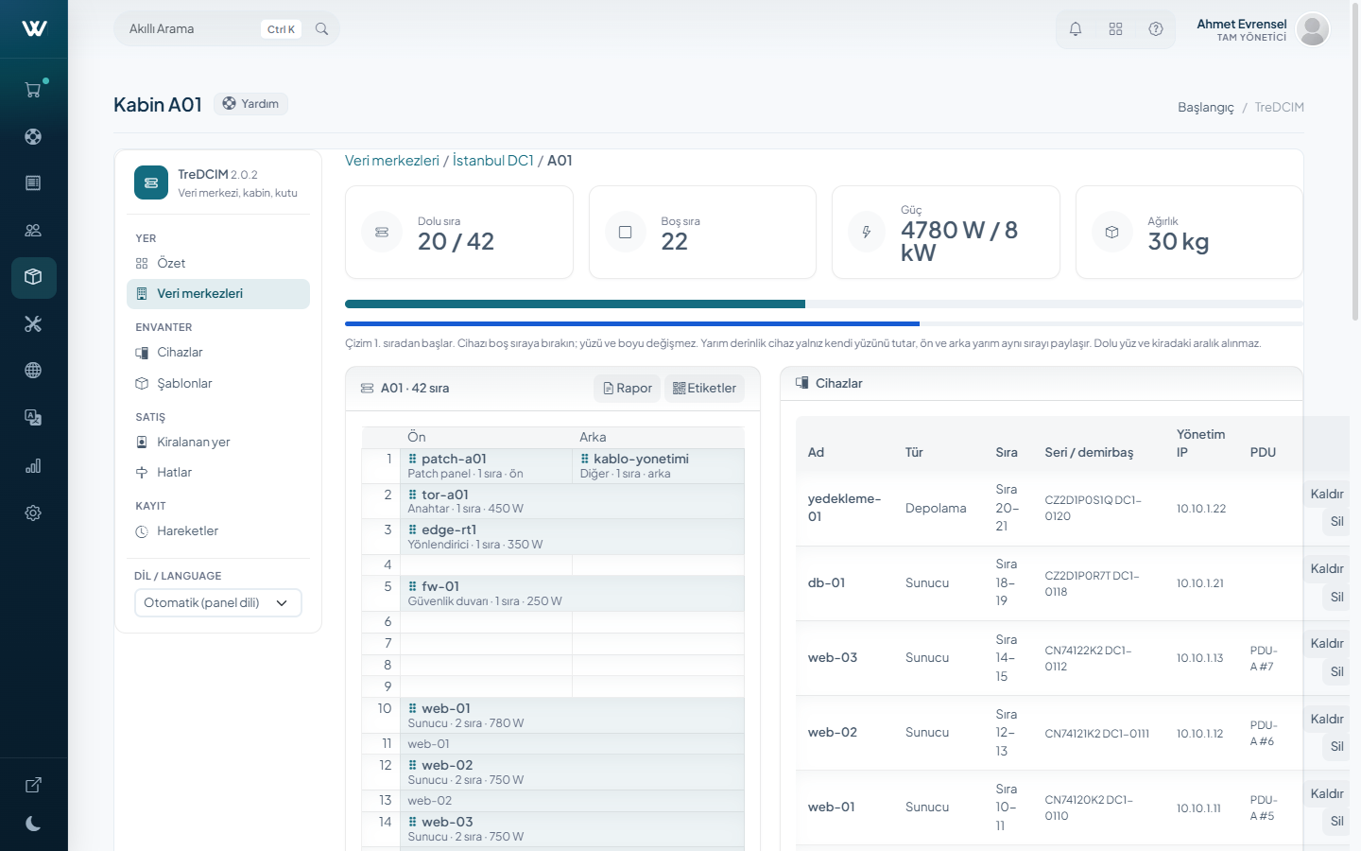Click the search magnifier icon
This screenshot has width=1361, height=851.
tap(321, 29)
